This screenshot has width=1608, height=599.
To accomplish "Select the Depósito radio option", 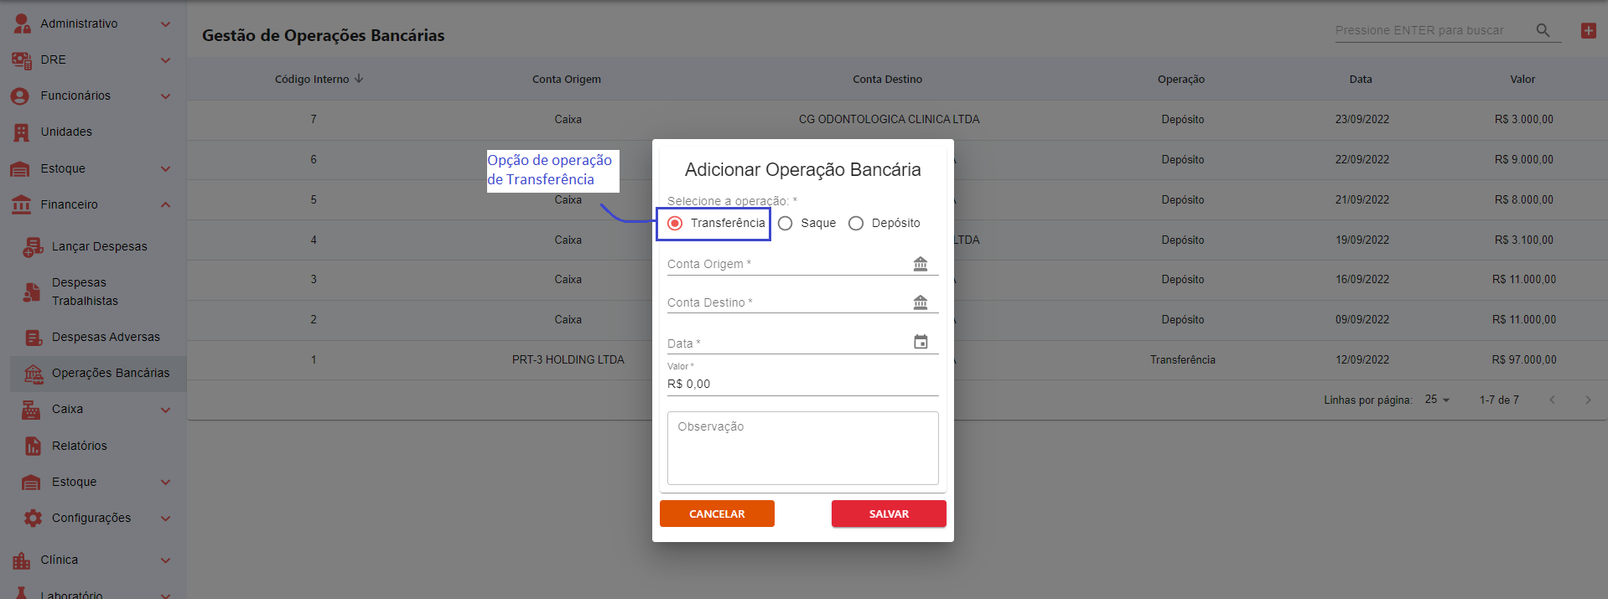I will pos(856,223).
